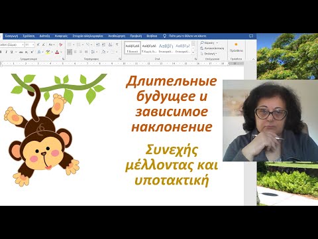Open line and paragraph spacing icon
This screenshot has height=239, width=318.
pyautogui.click(x=93, y=52)
